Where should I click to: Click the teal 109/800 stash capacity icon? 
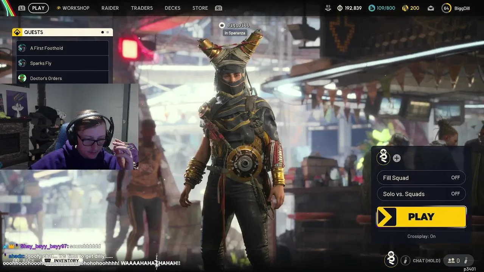point(372,8)
